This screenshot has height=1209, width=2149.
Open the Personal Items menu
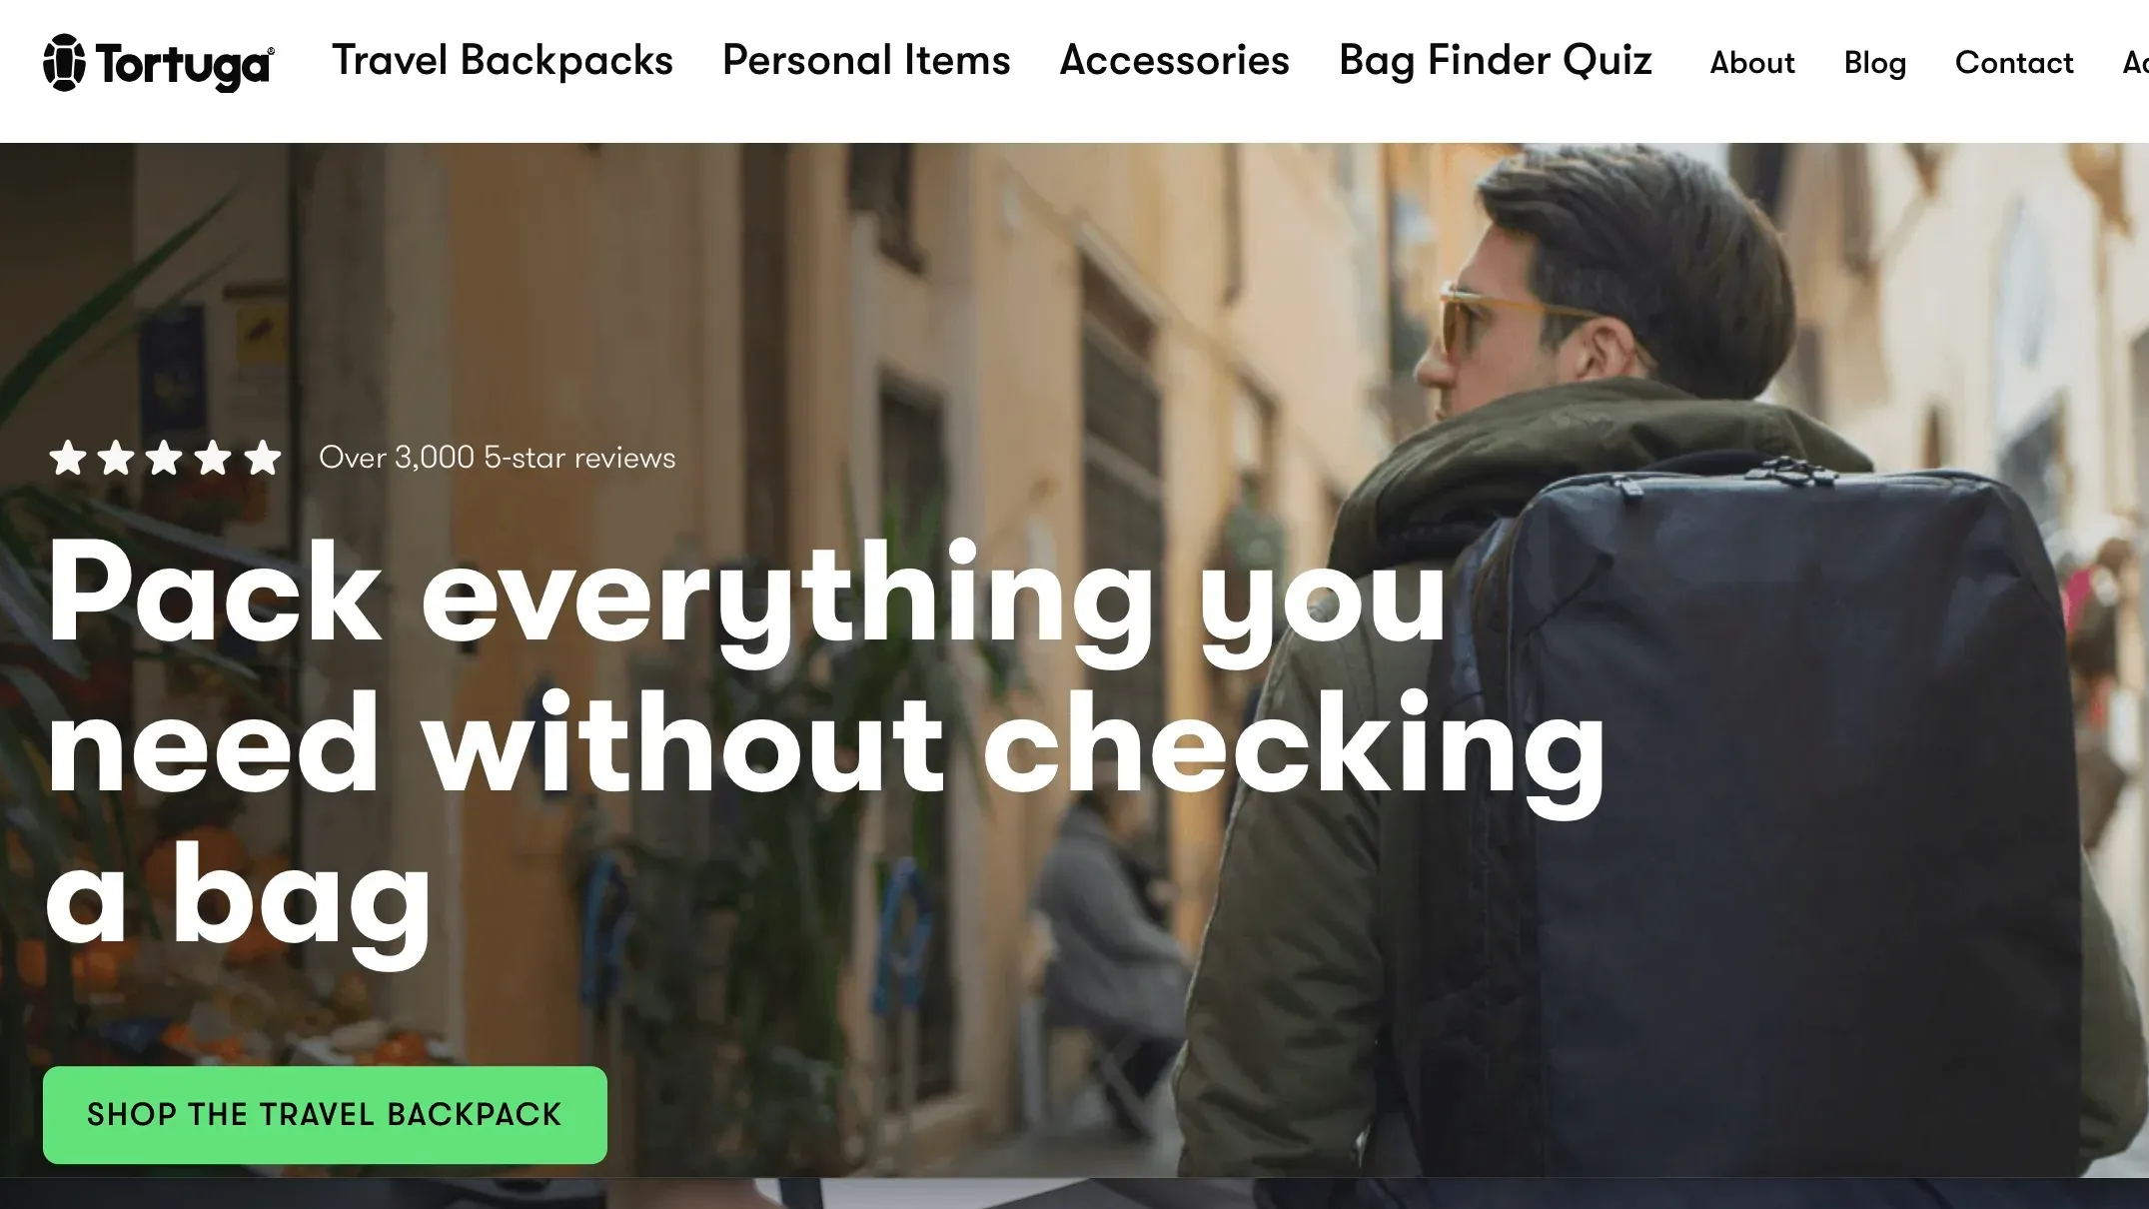point(866,61)
